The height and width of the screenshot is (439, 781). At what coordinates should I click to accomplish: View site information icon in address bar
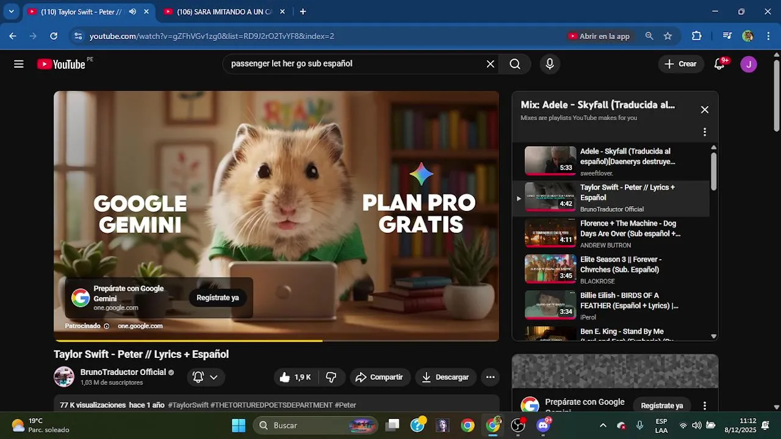tap(77, 36)
